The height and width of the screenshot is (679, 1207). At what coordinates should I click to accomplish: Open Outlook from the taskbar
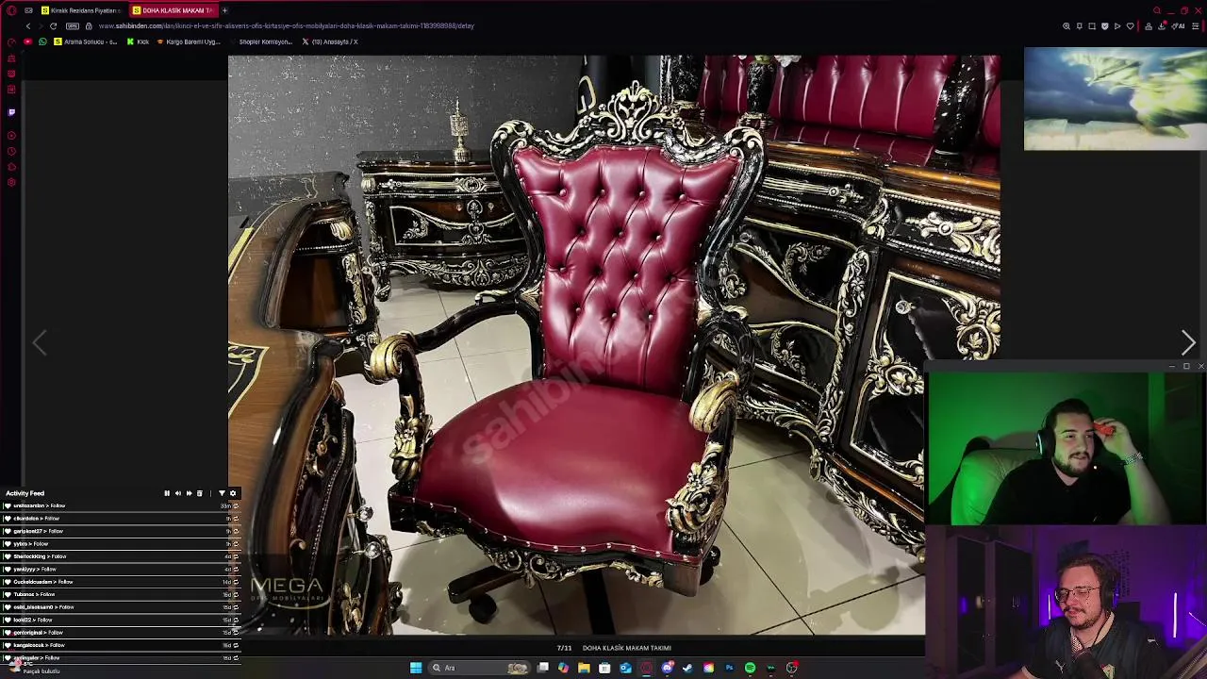pos(625,668)
